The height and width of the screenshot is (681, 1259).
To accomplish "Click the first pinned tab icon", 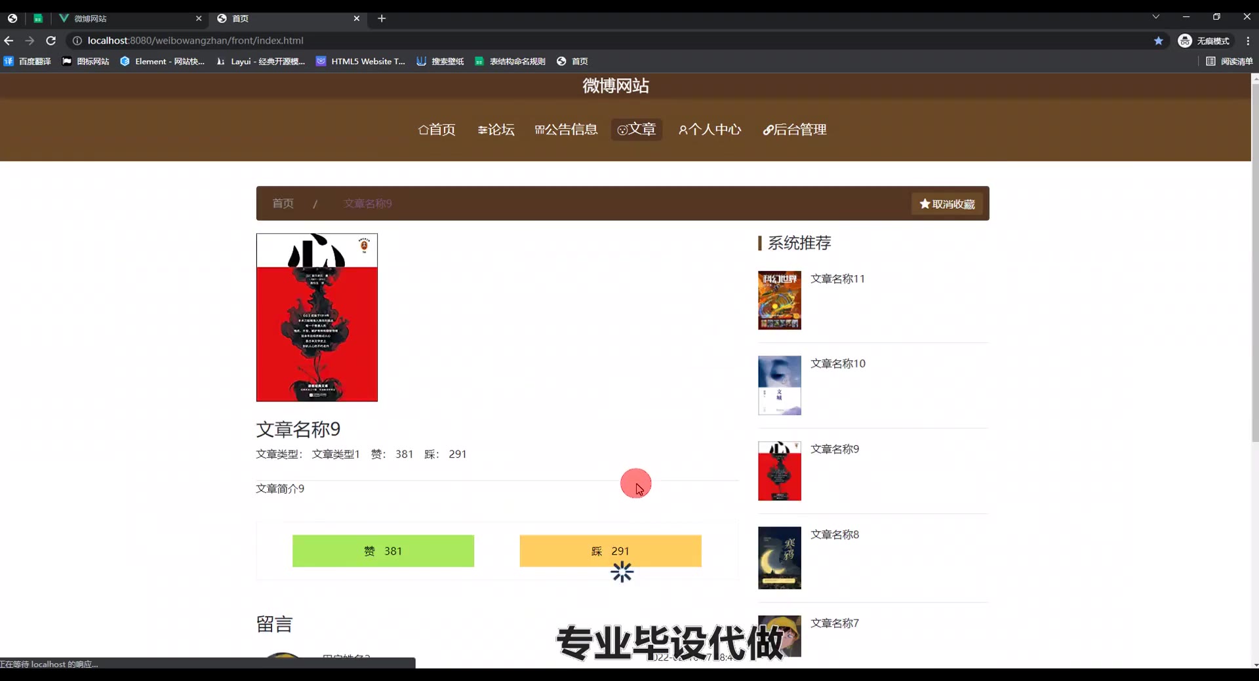I will point(12,18).
